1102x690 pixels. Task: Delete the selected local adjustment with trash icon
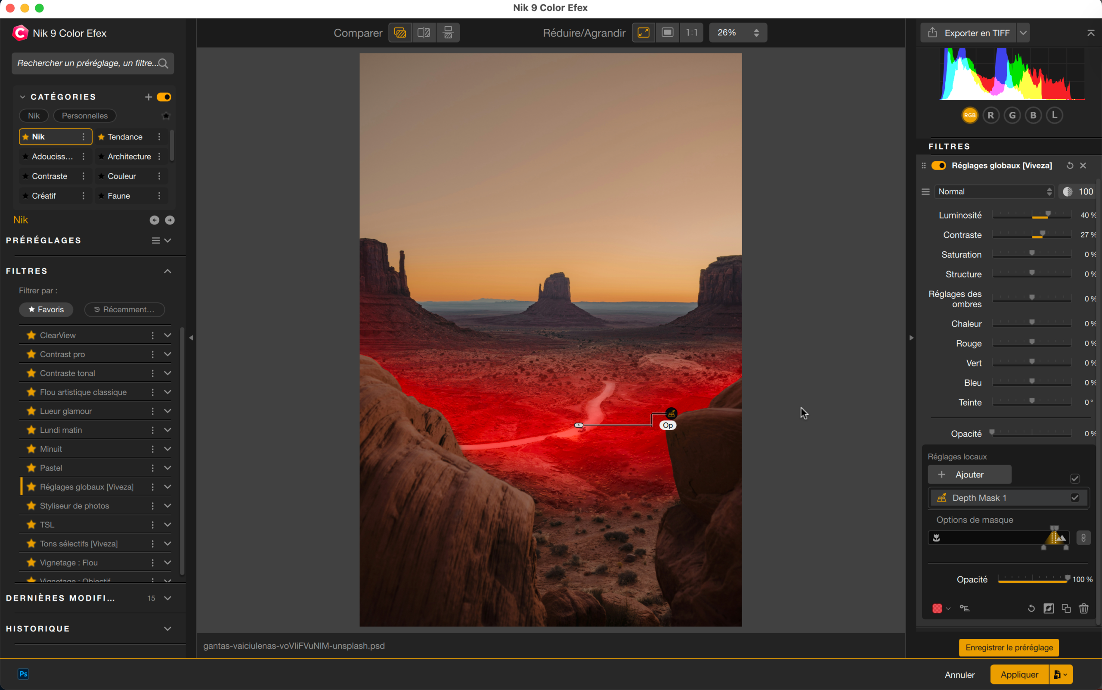tap(1083, 608)
